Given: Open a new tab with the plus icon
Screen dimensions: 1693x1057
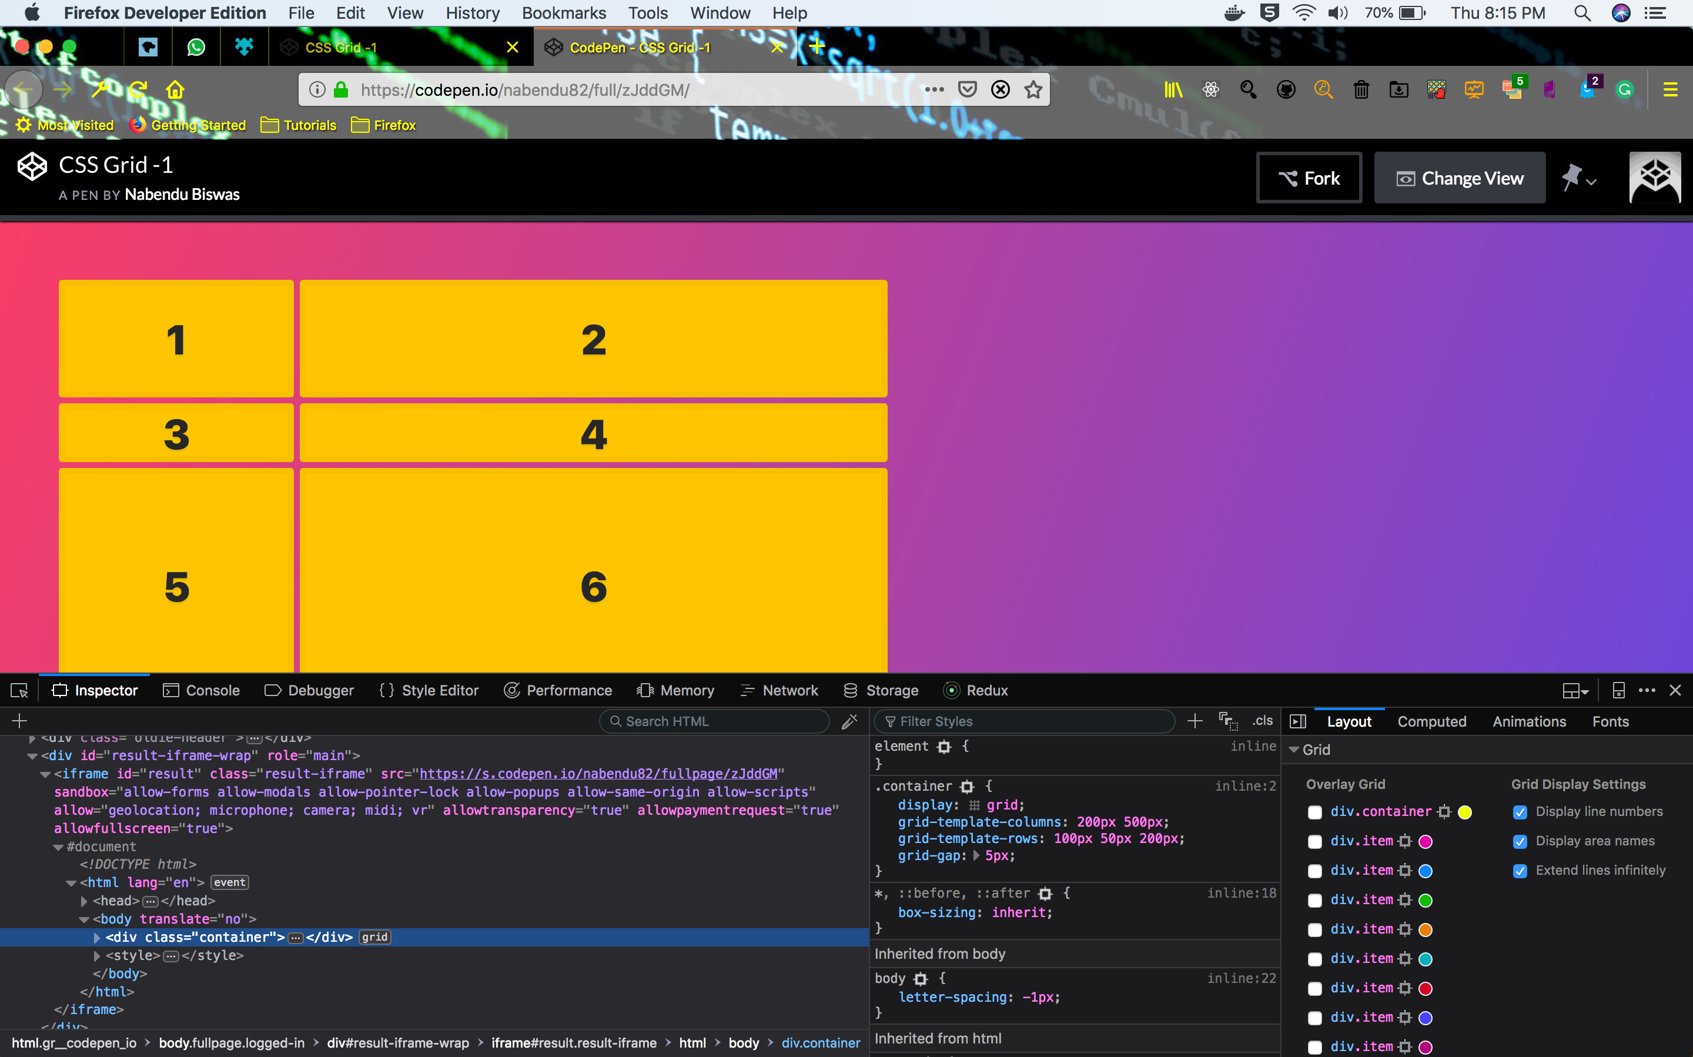Looking at the screenshot, I should coord(817,47).
